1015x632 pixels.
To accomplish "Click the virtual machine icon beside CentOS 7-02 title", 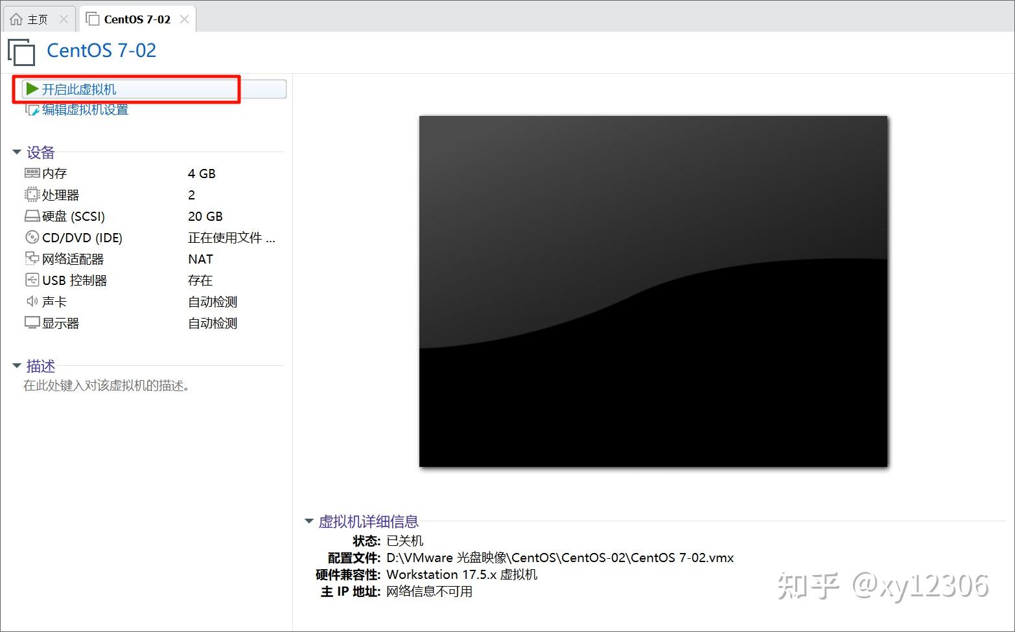I will pyautogui.click(x=21, y=51).
